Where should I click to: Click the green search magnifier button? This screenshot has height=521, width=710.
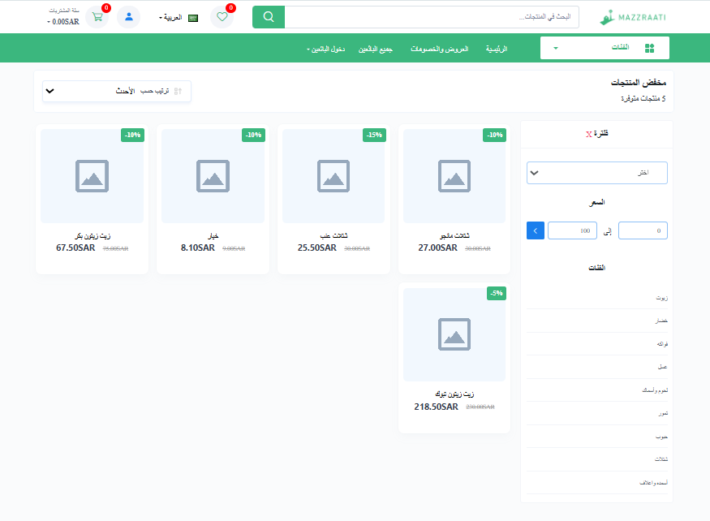pyautogui.click(x=268, y=17)
